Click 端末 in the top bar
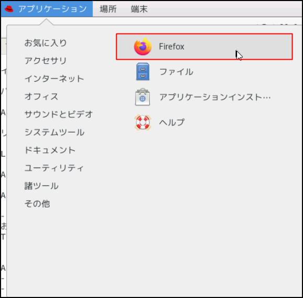 [139, 9]
